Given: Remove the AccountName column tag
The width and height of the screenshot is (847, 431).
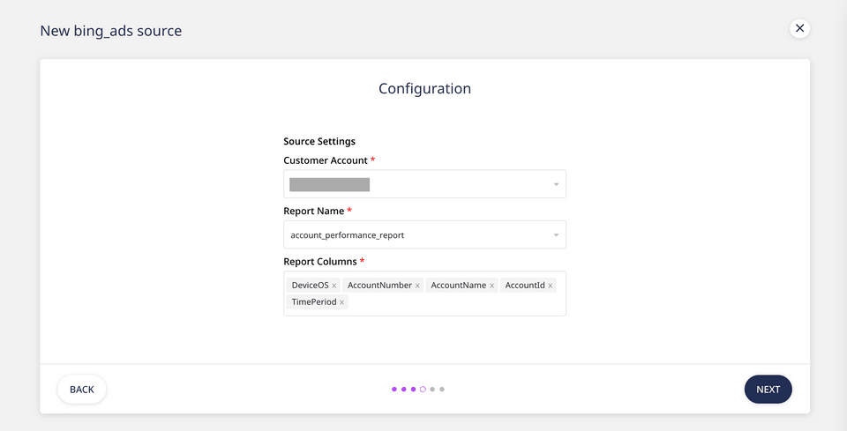Looking at the screenshot, I should 492,286.
